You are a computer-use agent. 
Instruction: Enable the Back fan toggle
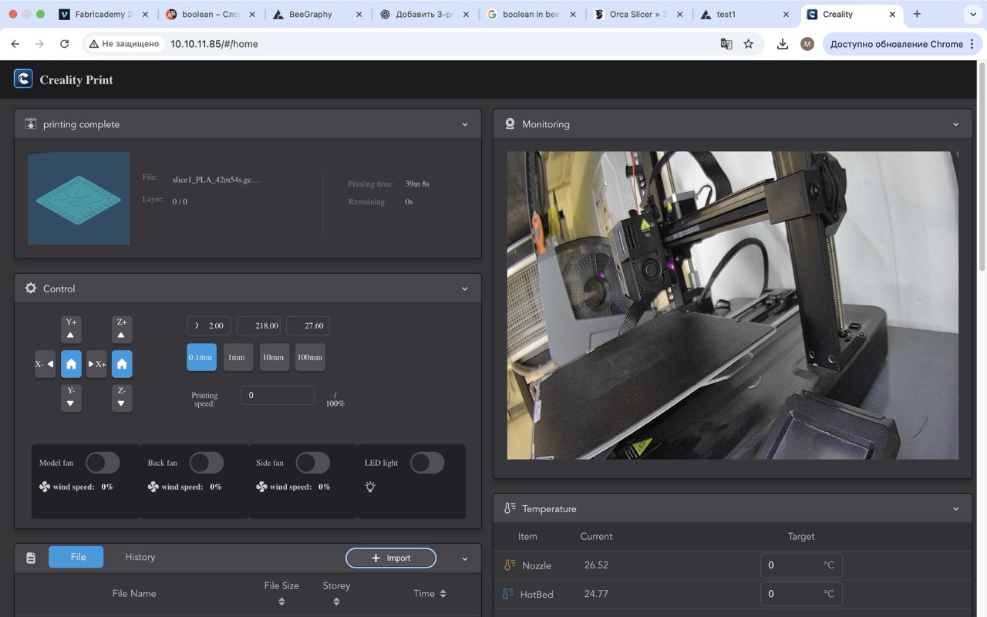click(206, 463)
